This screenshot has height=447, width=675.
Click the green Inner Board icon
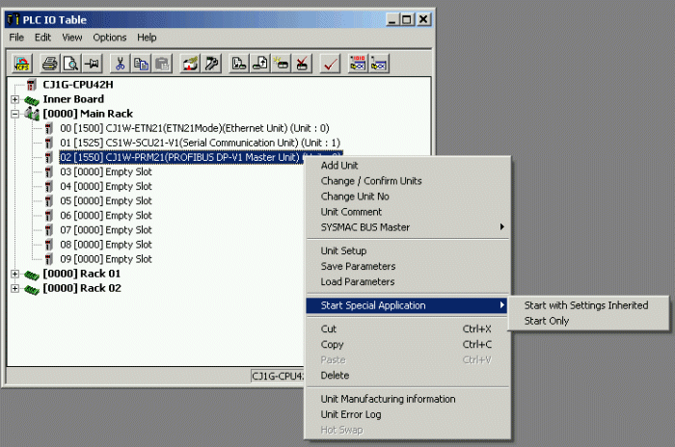coord(32,100)
